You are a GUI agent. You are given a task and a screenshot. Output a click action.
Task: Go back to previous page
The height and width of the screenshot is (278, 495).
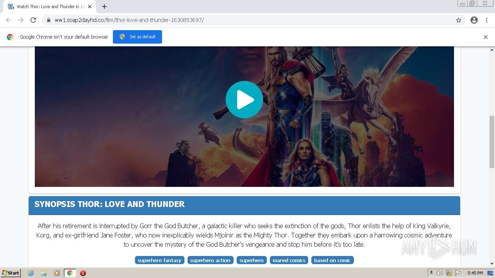(9, 20)
